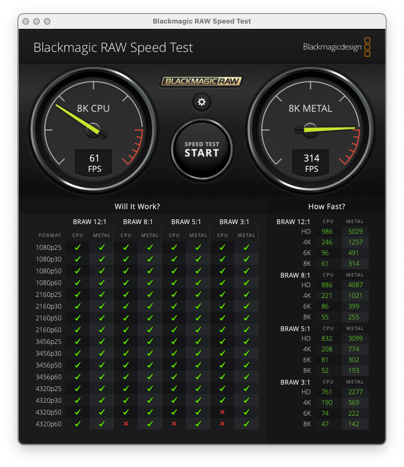Open settings with the gear icon
Screen dimensions: 404x467
coord(201,102)
